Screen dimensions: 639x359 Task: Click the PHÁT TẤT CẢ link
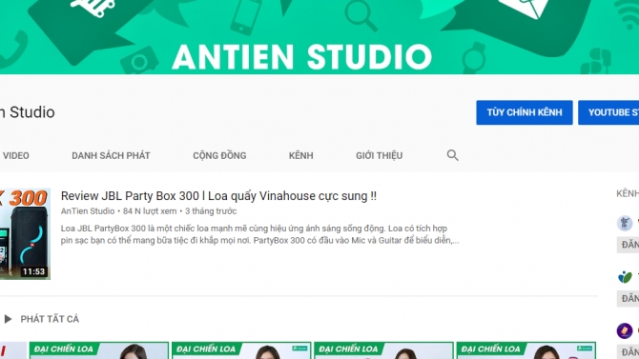tap(50, 319)
